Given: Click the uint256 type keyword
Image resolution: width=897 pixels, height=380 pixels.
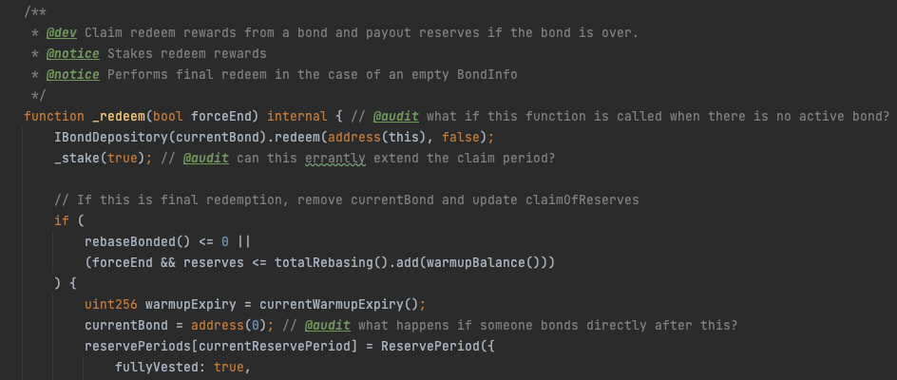Looking at the screenshot, I should tap(110, 304).
